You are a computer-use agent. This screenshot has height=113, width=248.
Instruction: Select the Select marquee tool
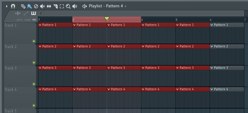(x=62, y=6)
